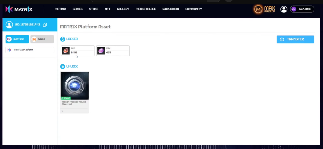The image size is (323, 149).
Task: Click the user avatar beside UID
Action: (9, 25)
